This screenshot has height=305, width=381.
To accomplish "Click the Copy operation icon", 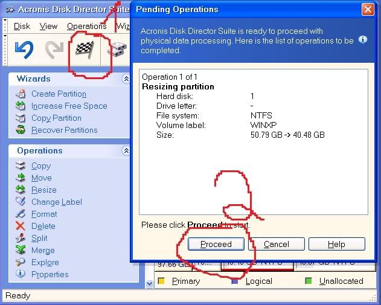I will pos(21,165).
